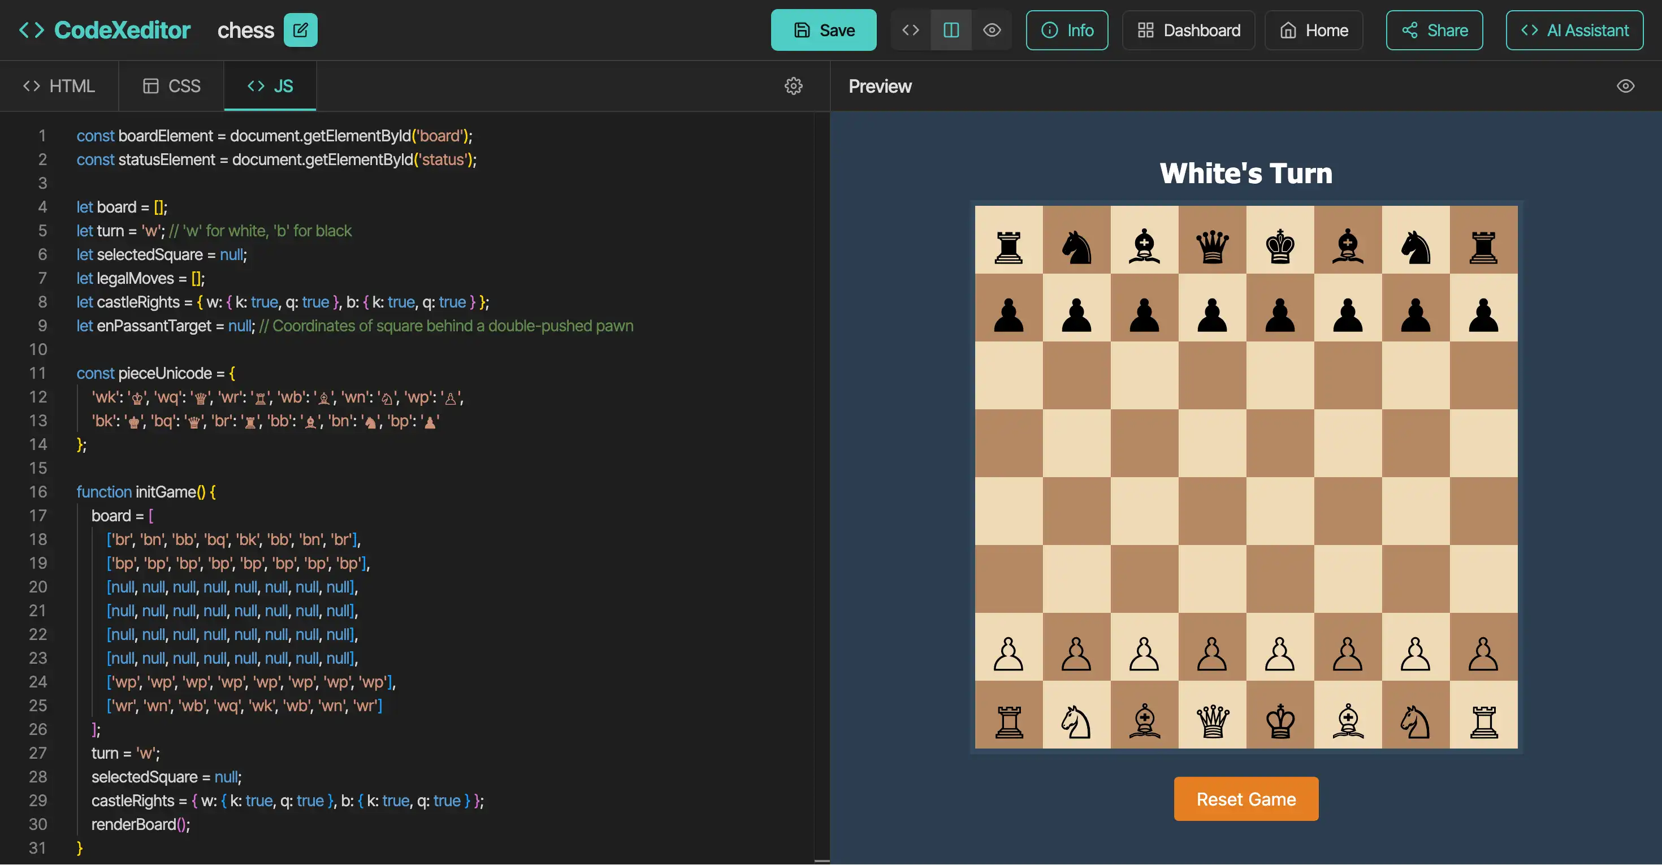Click the CodeXeditor logo brackets icon

click(31, 29)
